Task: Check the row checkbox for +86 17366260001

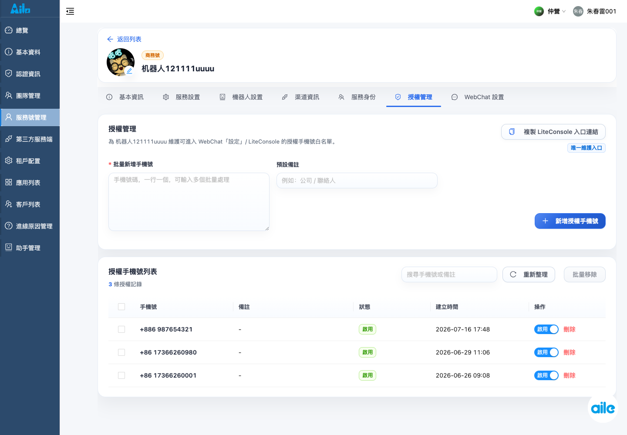Action: click(121, 375)
